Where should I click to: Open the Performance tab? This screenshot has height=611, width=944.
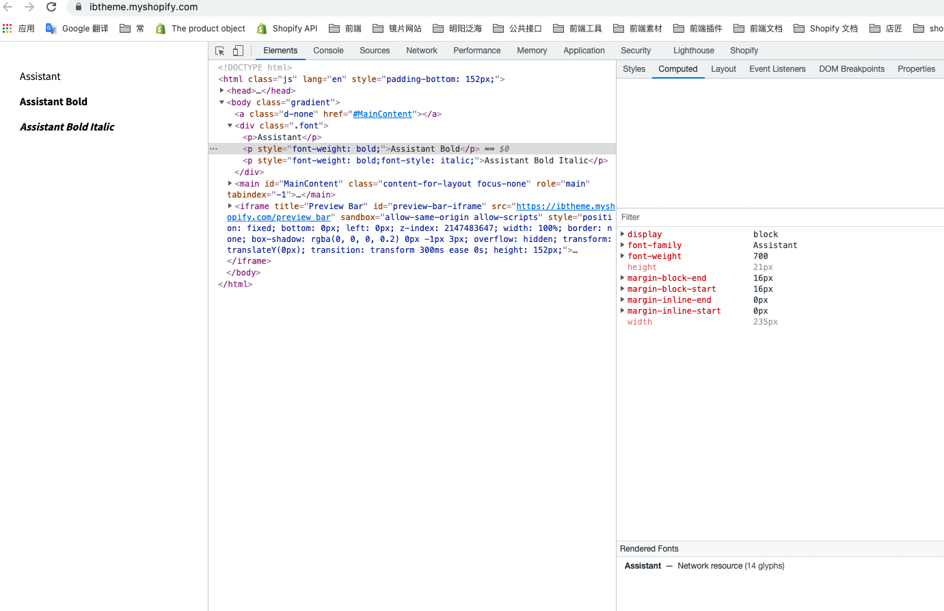pos(477,51)
